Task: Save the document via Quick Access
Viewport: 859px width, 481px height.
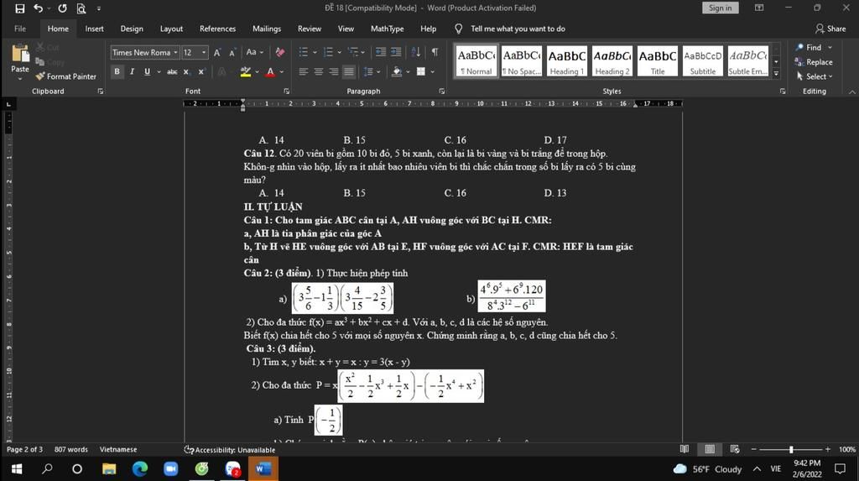Action: click(20, 8)
